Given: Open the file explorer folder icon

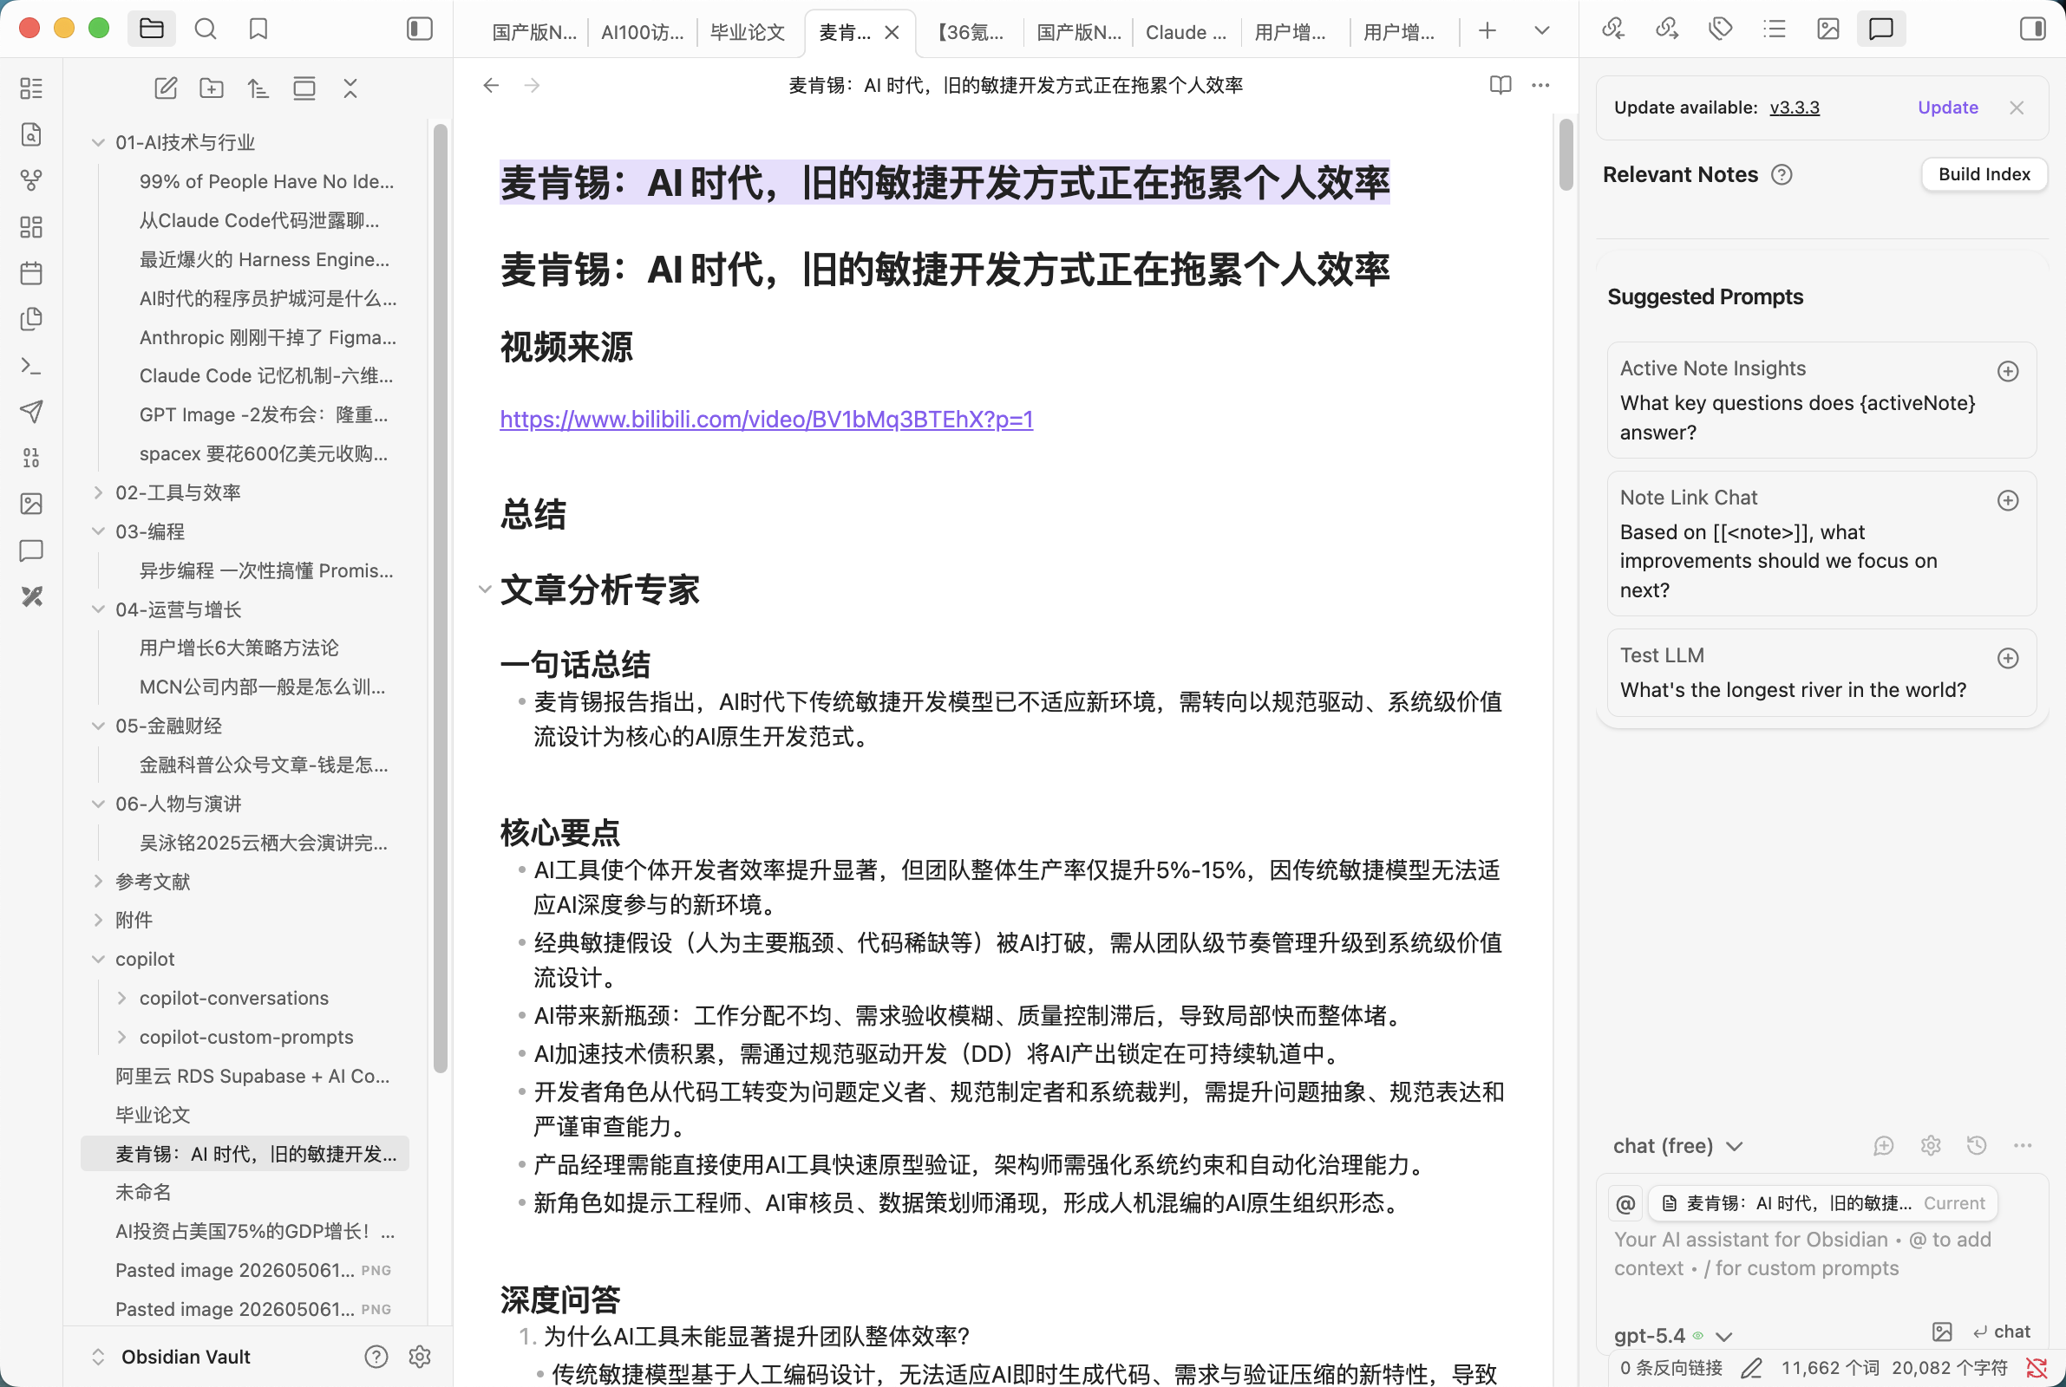Looking at the screenshot, I should [x=151, y=29].
